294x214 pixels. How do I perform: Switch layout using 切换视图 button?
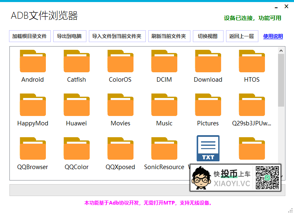(x=208, y=36)
